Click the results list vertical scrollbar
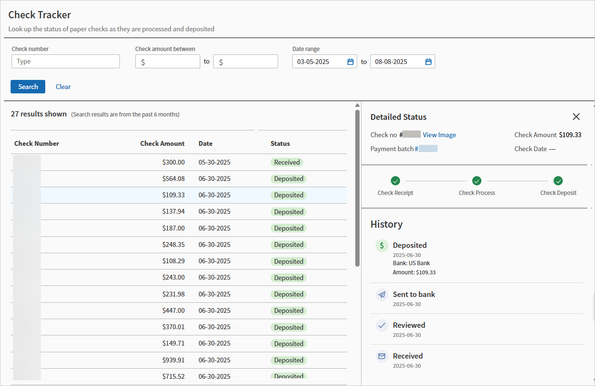 point(357,188)
